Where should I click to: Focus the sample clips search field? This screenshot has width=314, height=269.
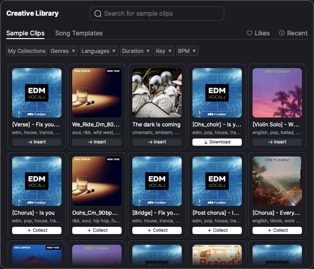point(157,13)
